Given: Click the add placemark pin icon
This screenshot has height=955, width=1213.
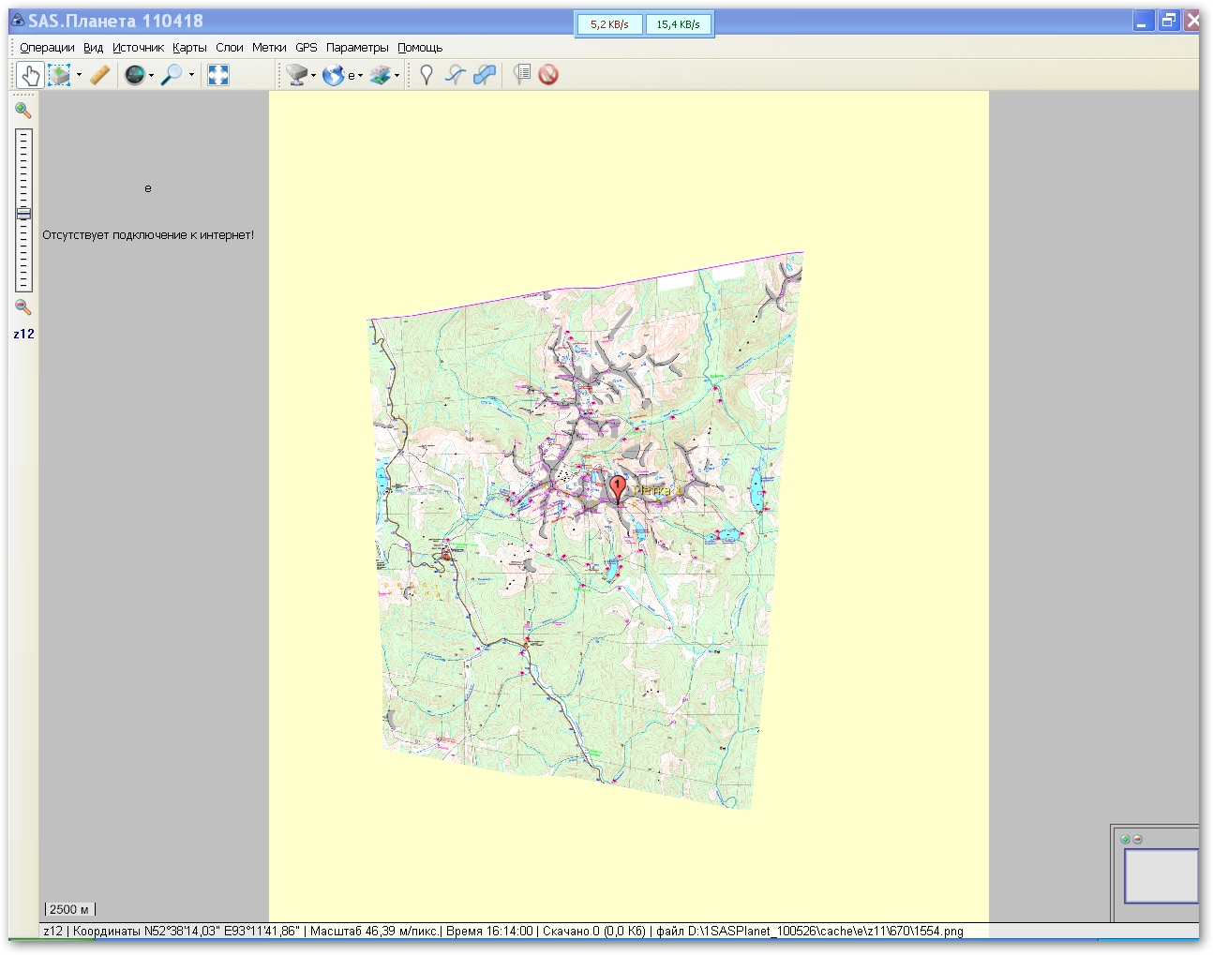Looking at the screenshot, I should [427, 75].
